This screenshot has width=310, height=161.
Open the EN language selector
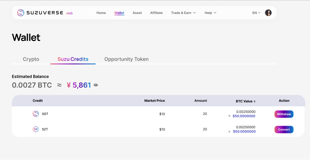256,13
